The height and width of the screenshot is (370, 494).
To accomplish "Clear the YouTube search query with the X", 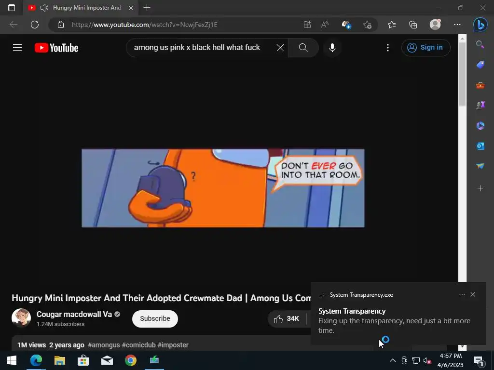I will pyautogui.click(x=280, y=48).
